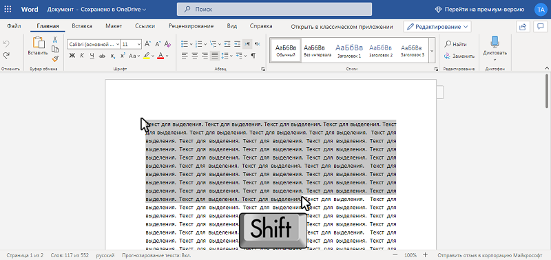Click Перейти на премиум-версию link
This screenshot has height=260, width=551.
point(480,10)
